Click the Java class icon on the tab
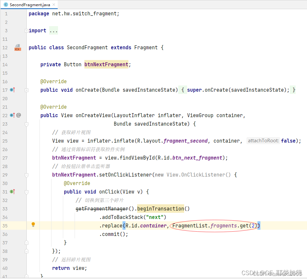The height and width of the screenshot is (279, 307). click(x=6, y=5)
